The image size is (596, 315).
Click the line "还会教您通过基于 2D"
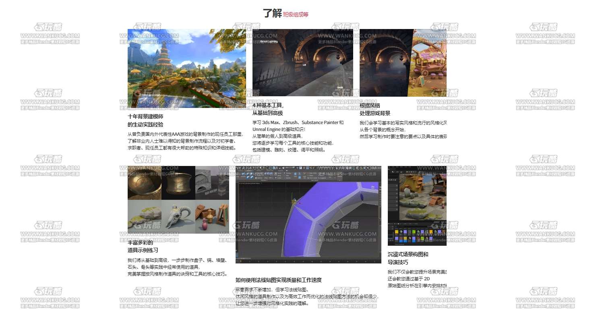click(x=409, y=279)
